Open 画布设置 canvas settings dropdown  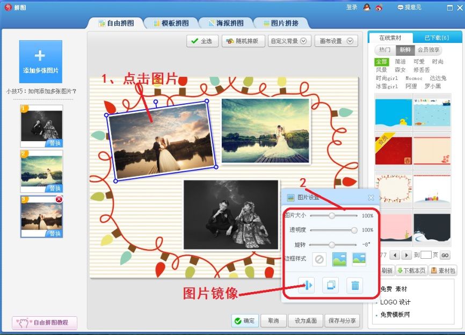click(336, 41)
